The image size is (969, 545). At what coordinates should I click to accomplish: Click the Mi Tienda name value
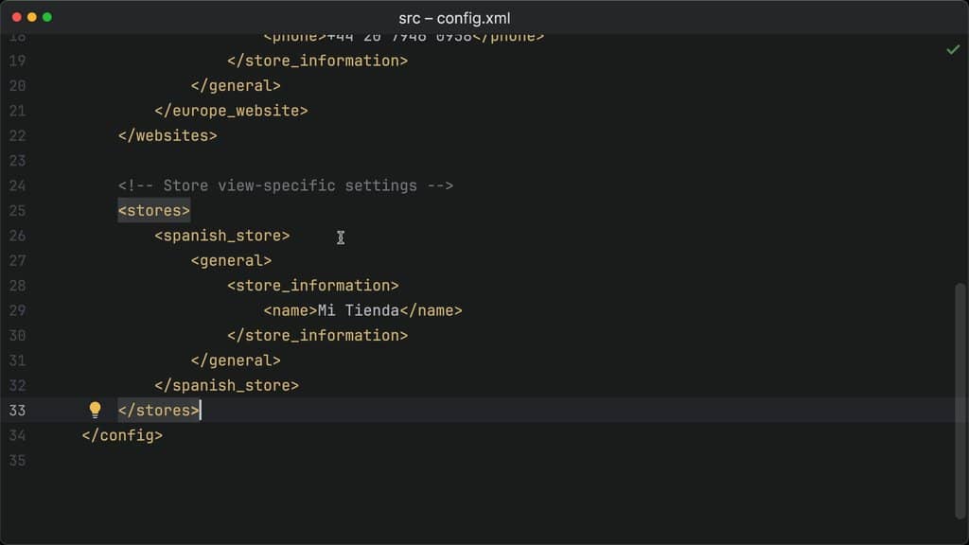359,310
